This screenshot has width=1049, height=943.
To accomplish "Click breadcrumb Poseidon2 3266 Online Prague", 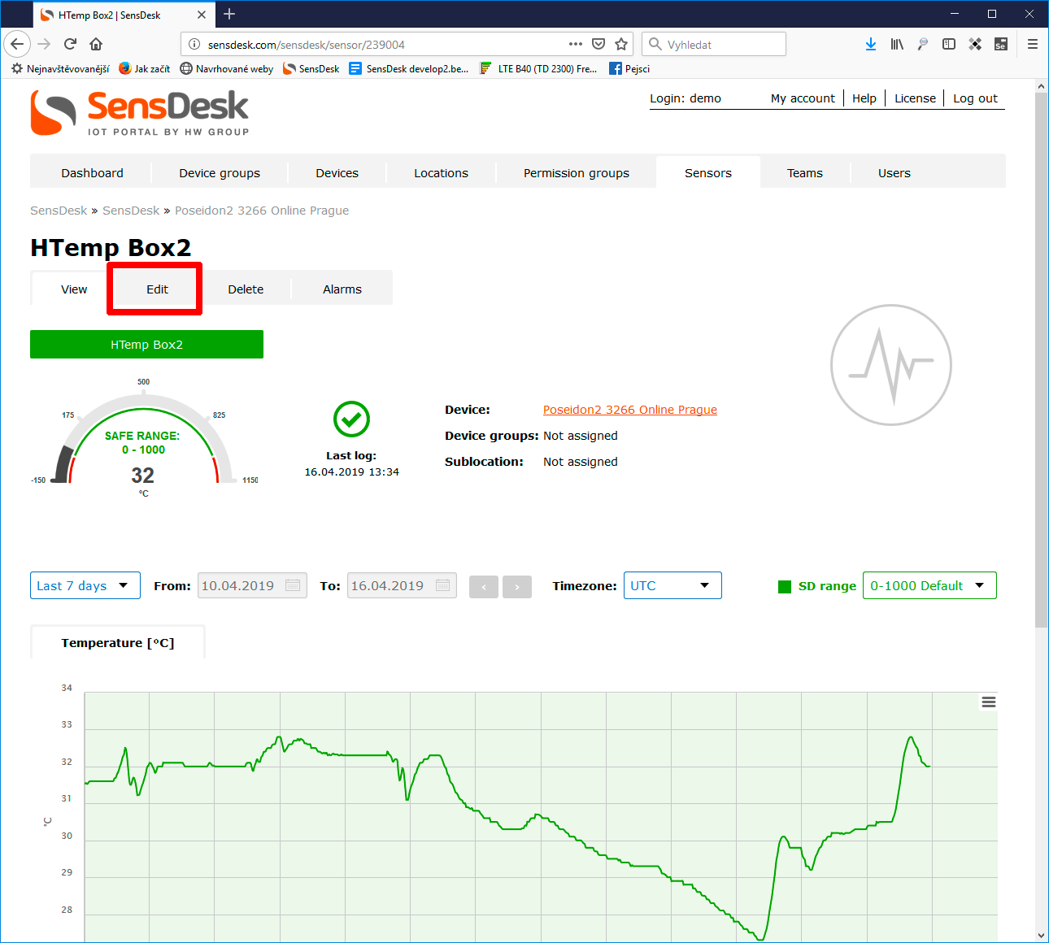I will tap(262, 211).
